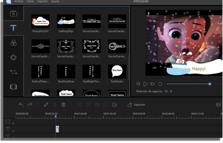The width and height of the screenshot is (223, 143).
Task: Click the preview progress slider handle
Action: click(210, 84)
